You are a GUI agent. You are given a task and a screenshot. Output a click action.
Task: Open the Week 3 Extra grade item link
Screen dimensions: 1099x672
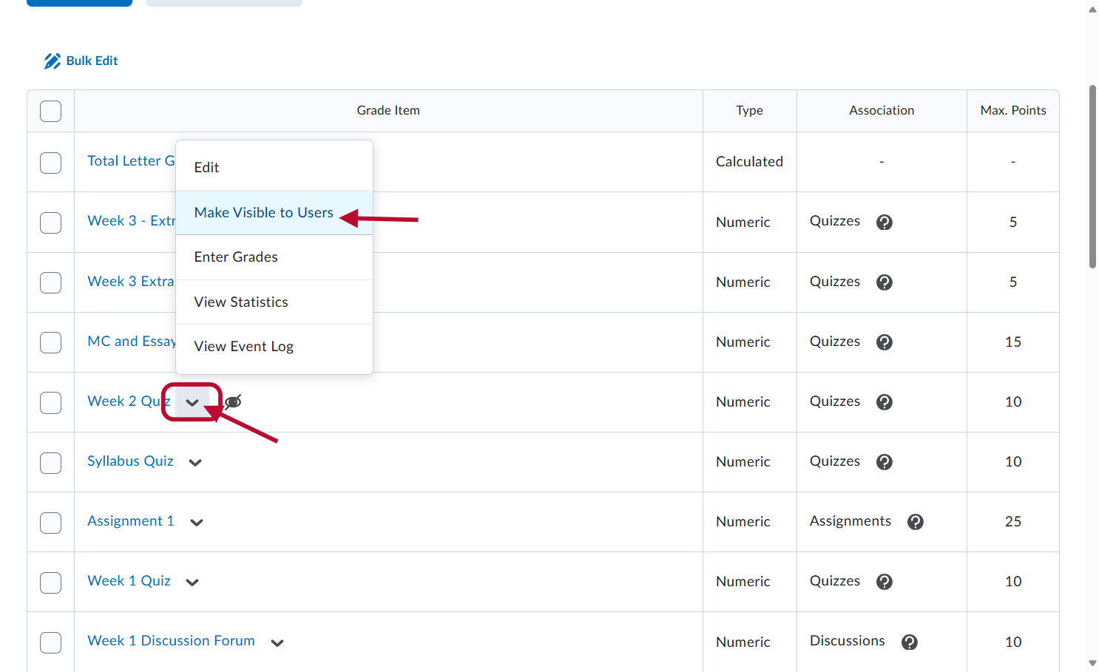[130, 282]
